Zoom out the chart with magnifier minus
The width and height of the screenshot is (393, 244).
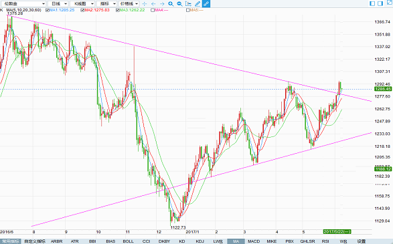[x=179, y=4]
